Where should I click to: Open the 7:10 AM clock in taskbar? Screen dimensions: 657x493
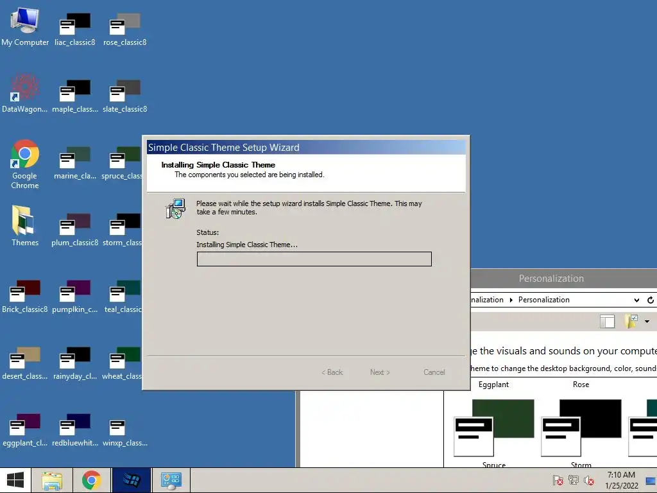tap(621, 480)
